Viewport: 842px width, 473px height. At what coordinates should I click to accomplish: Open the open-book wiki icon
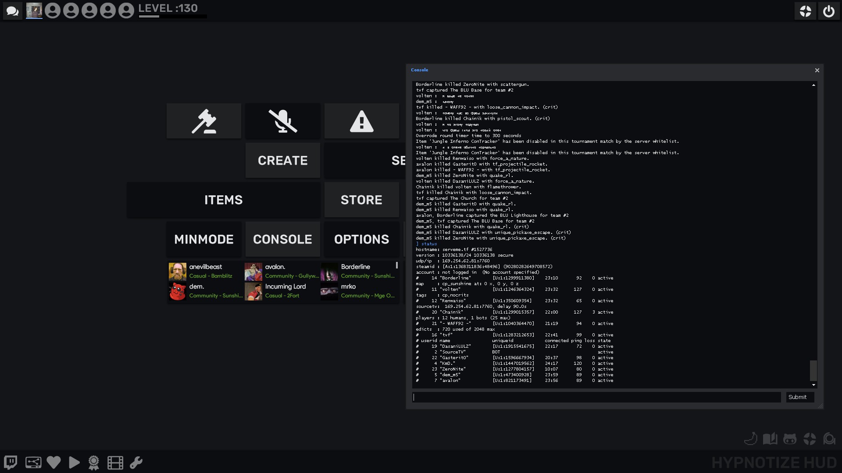pyautogui.click(x=770, y=439)
